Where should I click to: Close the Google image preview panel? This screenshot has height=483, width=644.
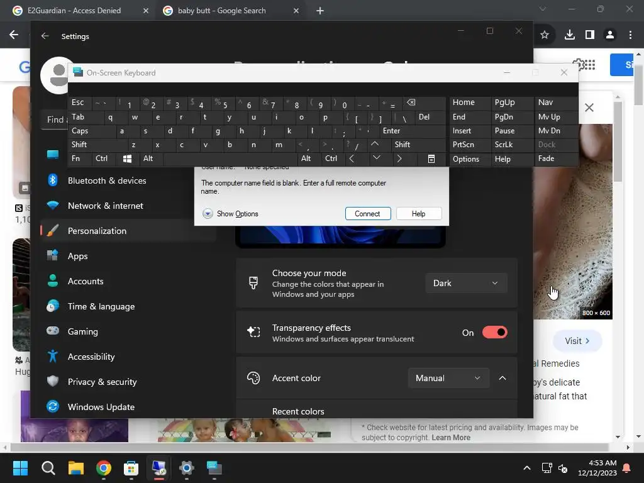click(x=589, y=108)
